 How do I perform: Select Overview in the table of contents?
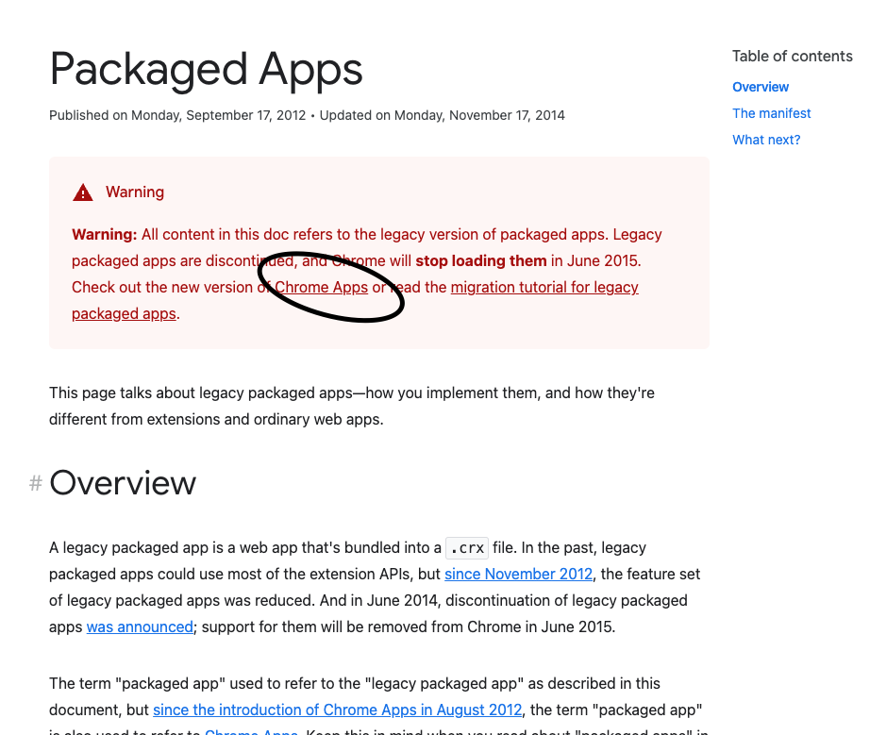(x=760, y=87)
